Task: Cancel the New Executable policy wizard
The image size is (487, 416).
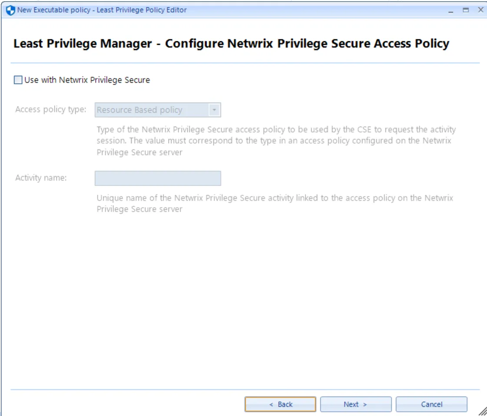Action: pos(431,404)
